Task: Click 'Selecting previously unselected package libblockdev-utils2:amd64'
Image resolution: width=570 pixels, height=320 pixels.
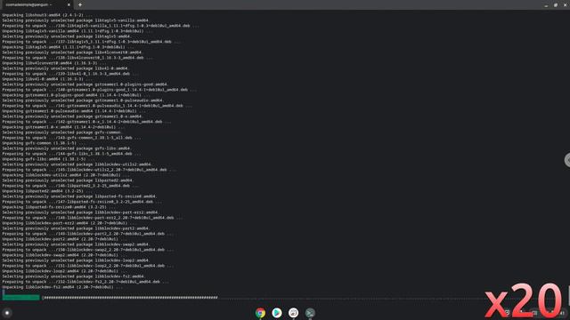Action: (77, 164)
